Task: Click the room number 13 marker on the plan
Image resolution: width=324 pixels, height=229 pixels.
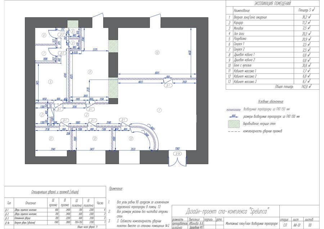Action: (131, 139)
